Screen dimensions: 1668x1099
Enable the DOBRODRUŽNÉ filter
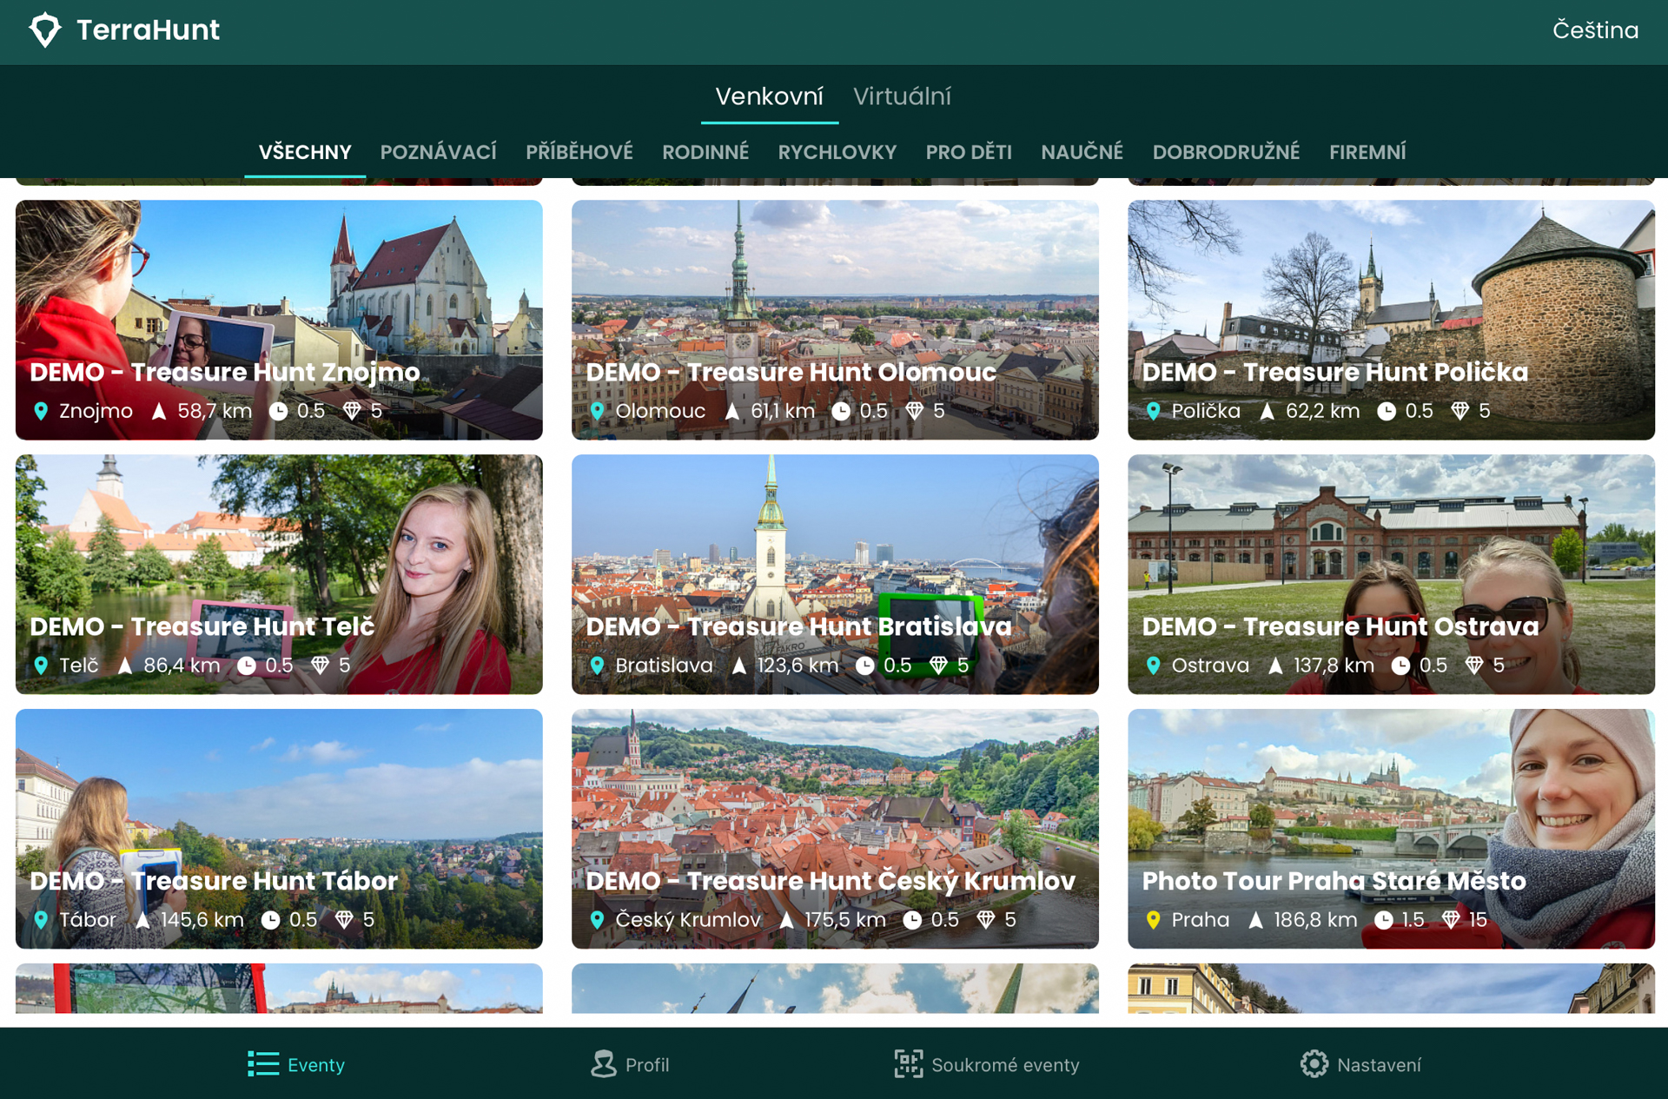click(1226, 152)
